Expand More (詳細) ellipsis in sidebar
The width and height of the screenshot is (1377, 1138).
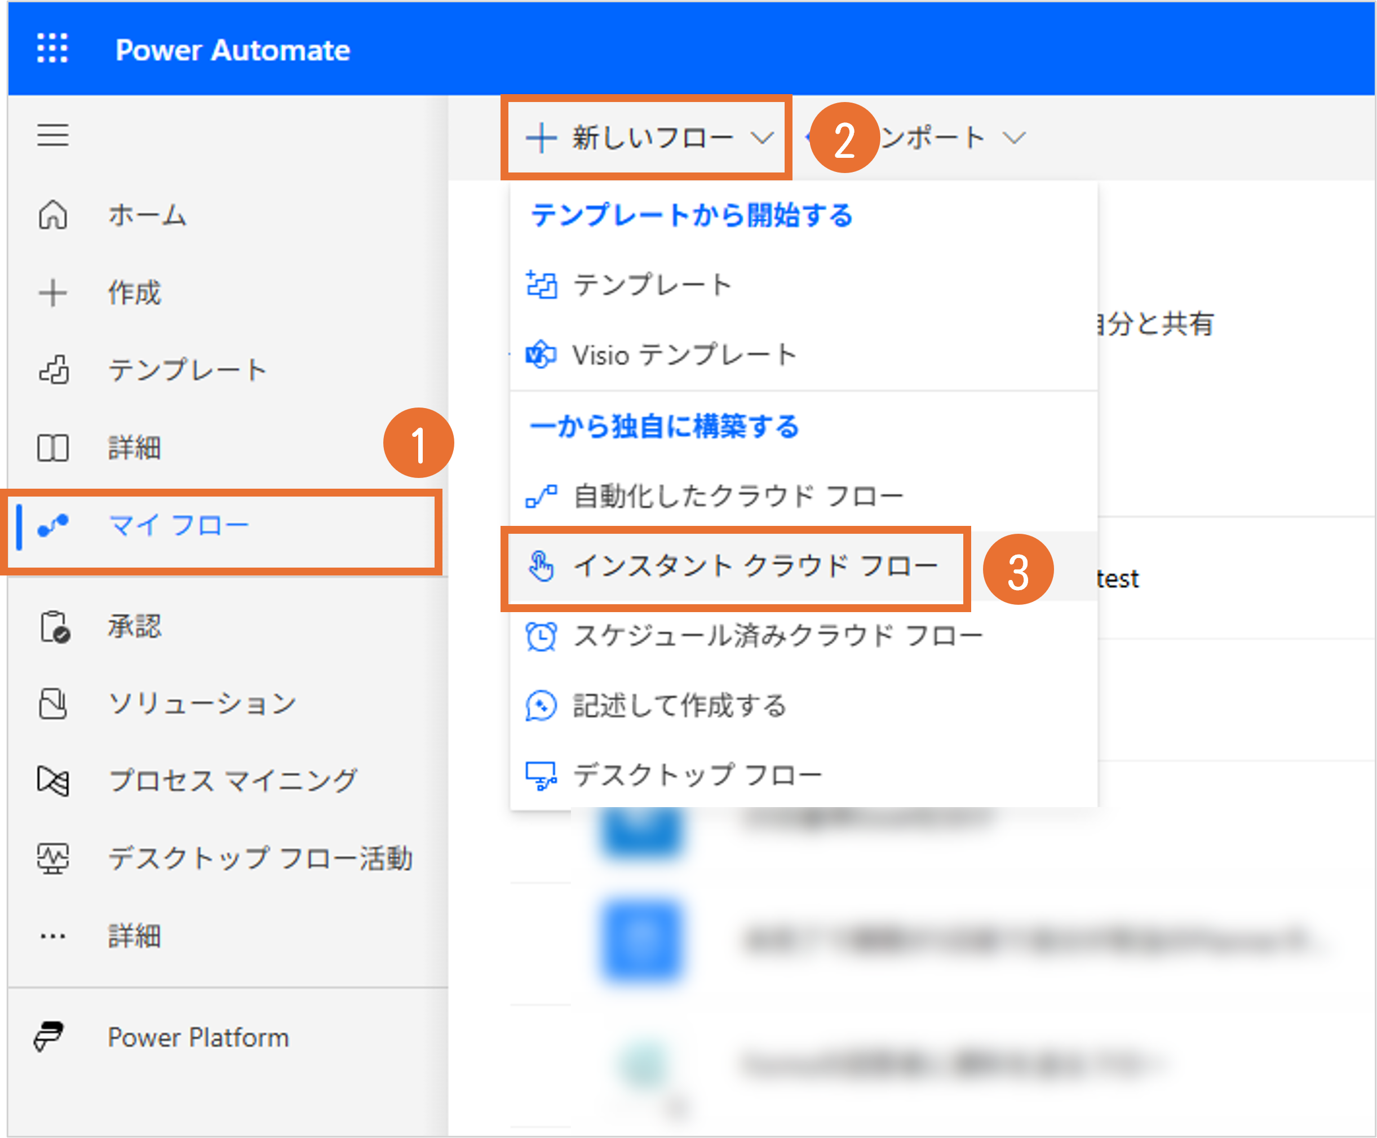[52, 936]
